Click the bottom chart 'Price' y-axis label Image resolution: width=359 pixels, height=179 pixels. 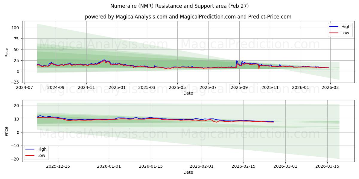click(x=7, y=131)
